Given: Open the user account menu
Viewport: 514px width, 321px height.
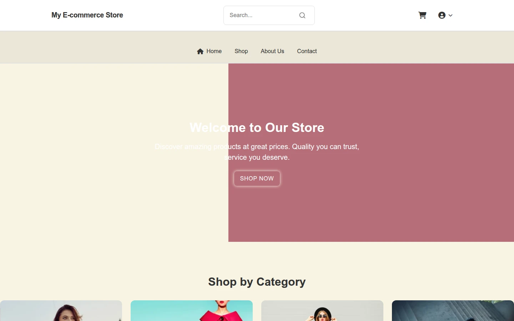Looking at the screenshot, I should tap(445, 15).
